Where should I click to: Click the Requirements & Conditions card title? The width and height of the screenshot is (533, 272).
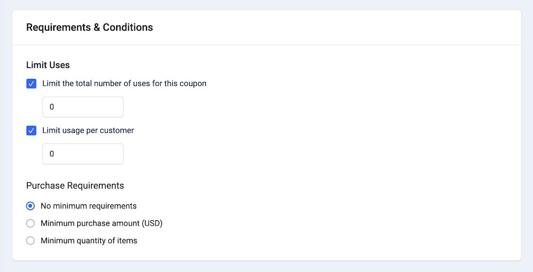(x=90, y=27)
